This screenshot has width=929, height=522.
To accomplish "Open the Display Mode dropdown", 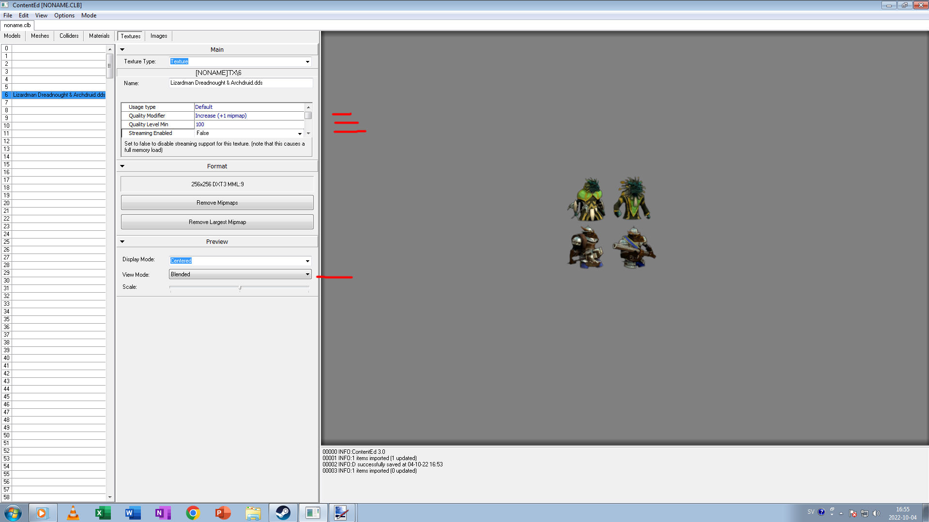I will click(307, 261).
